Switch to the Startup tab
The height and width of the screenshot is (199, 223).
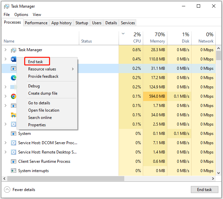coord(82,23)
